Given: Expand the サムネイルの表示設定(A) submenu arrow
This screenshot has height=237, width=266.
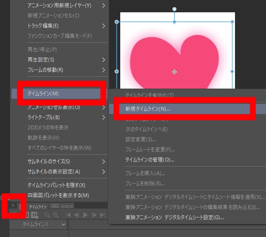Looking at the screenshot, I should point(104,172).
